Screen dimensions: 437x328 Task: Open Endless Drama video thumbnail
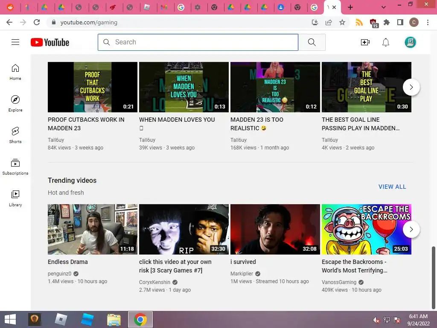click(93, 229)
